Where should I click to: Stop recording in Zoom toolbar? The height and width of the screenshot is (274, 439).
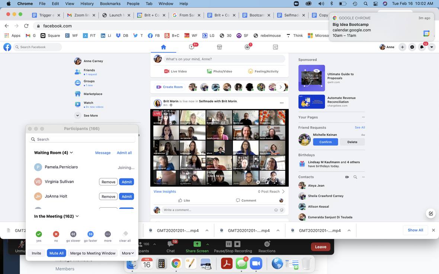[237, 244]
